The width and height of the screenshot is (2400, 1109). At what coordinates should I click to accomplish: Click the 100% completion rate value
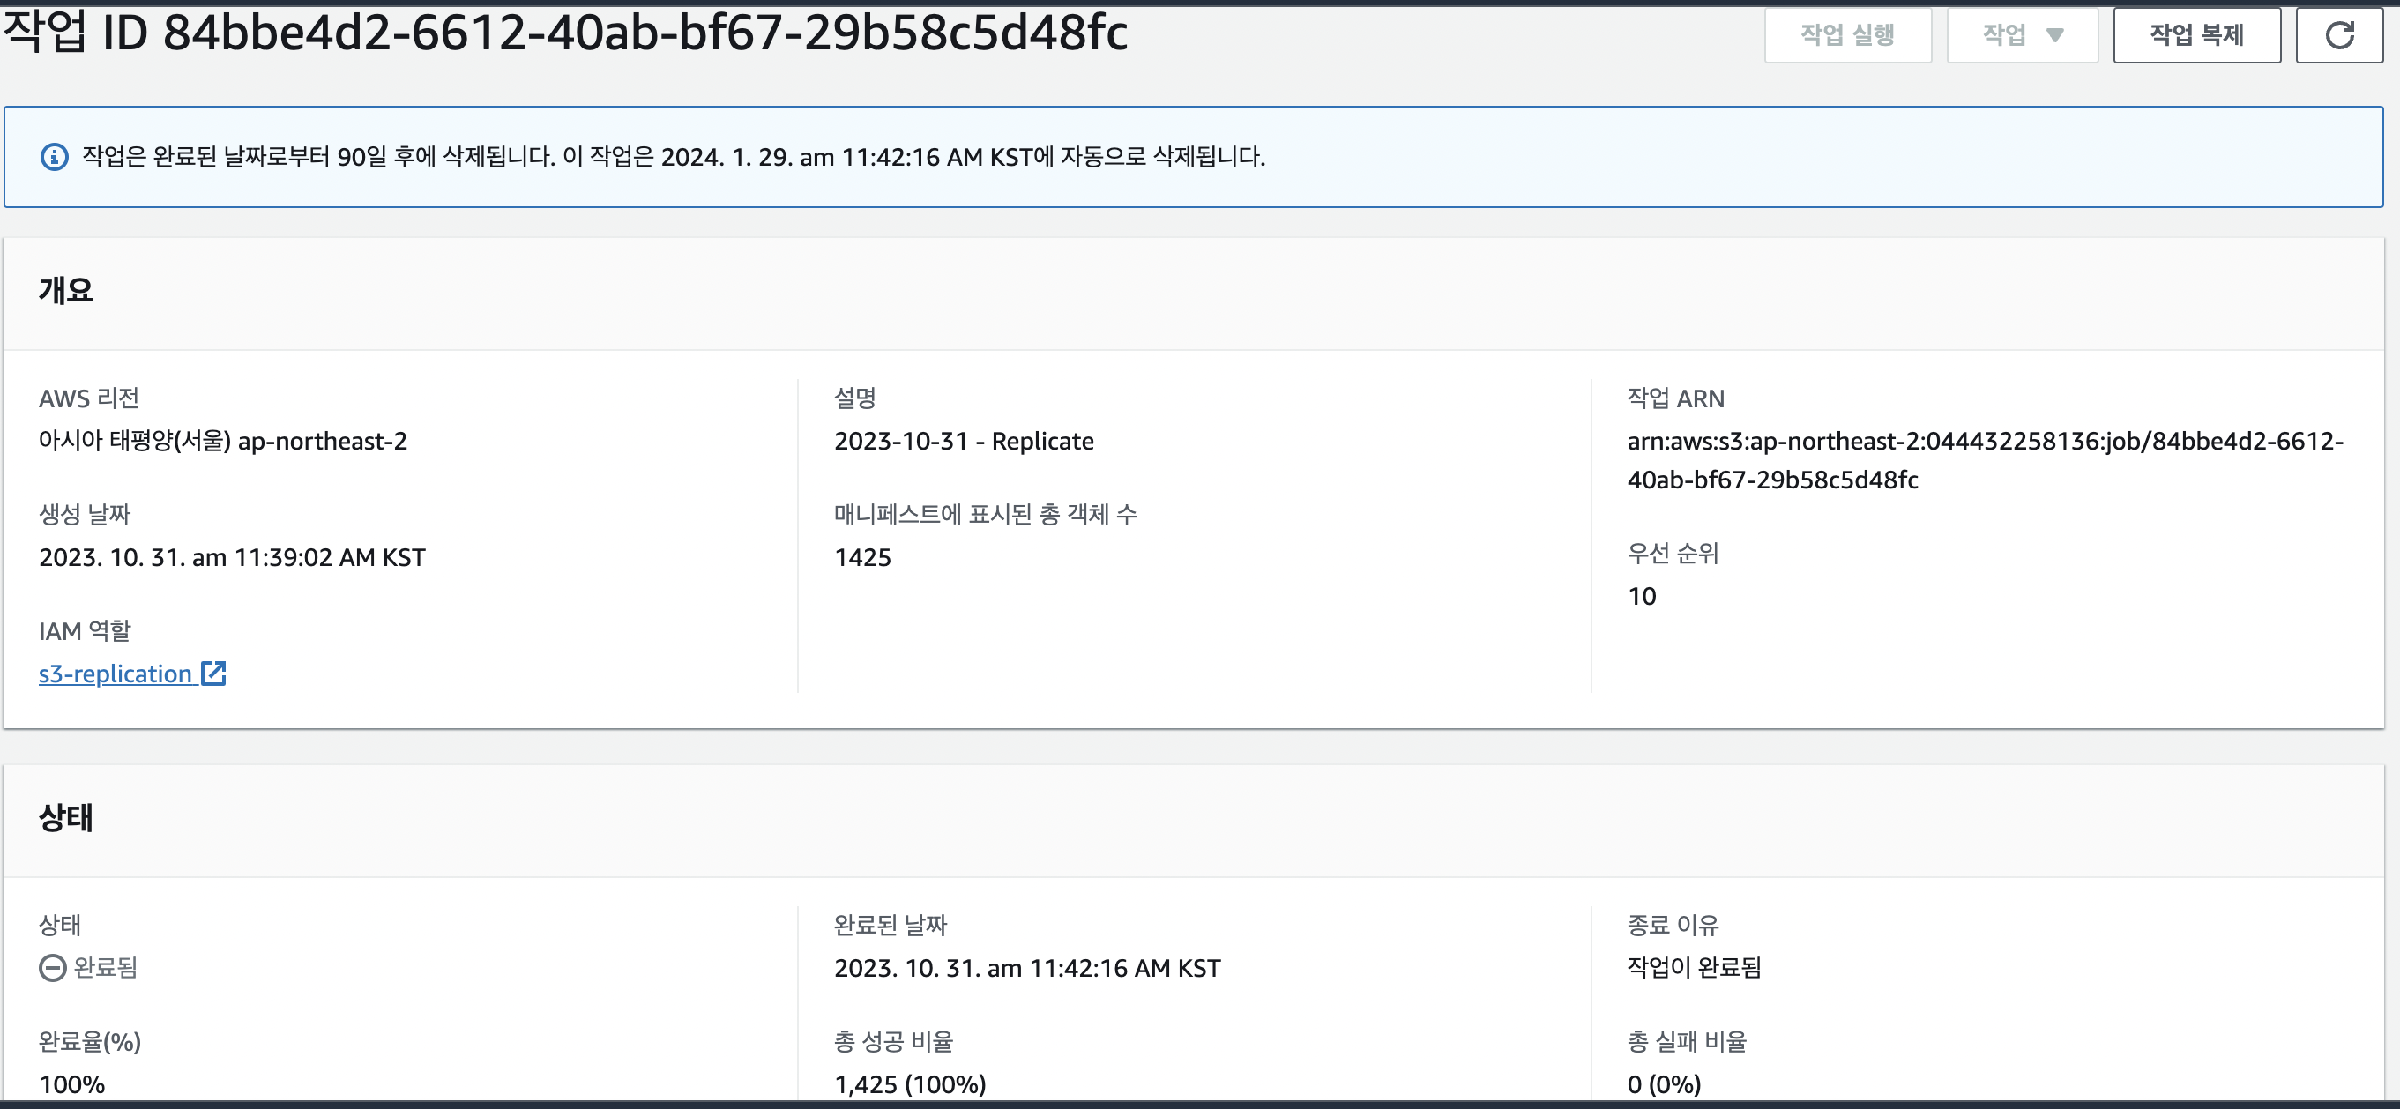pos(71,1085)
